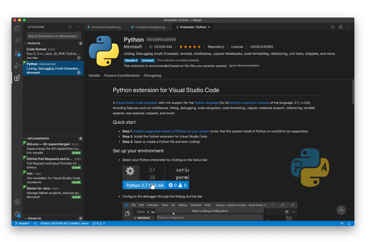Run the active Python file with the play icon
This screenshot has height=242, width=372.
point(333,26)
